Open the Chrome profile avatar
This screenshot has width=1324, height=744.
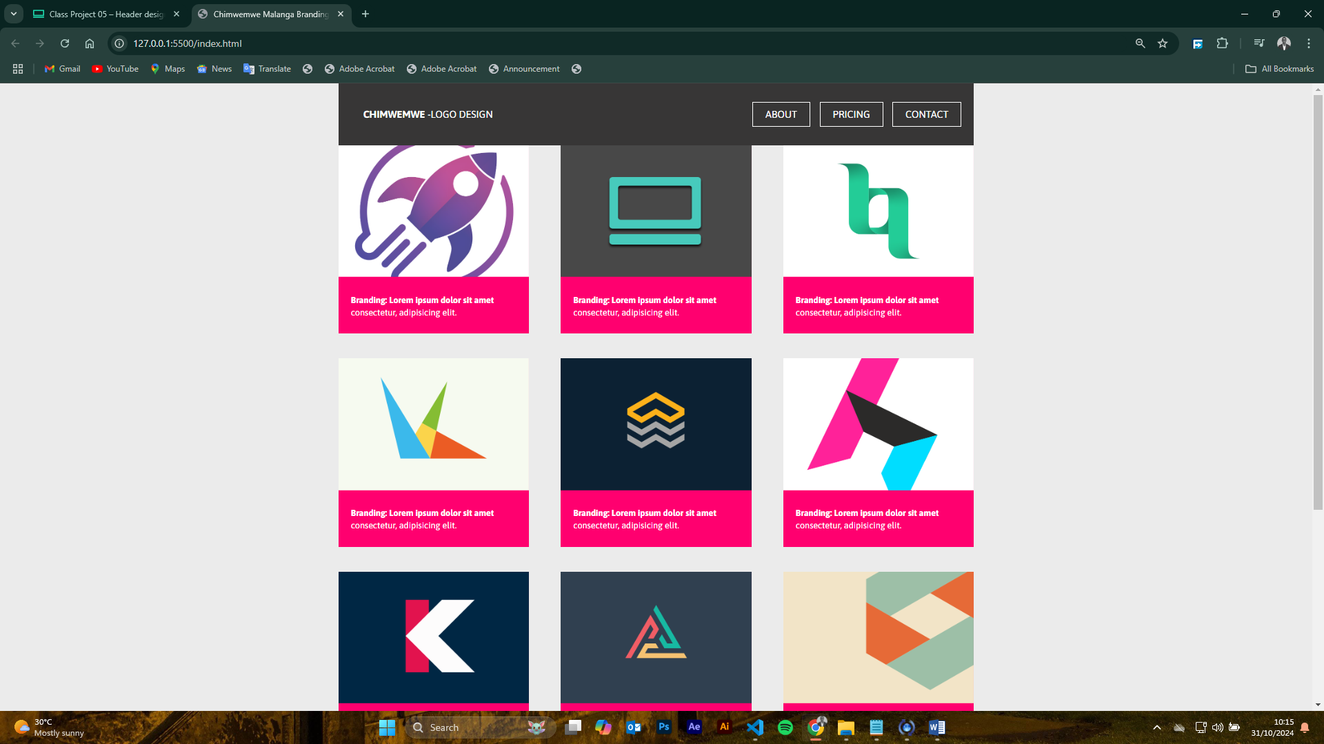pyautogui.click(x=1284, y=43)
